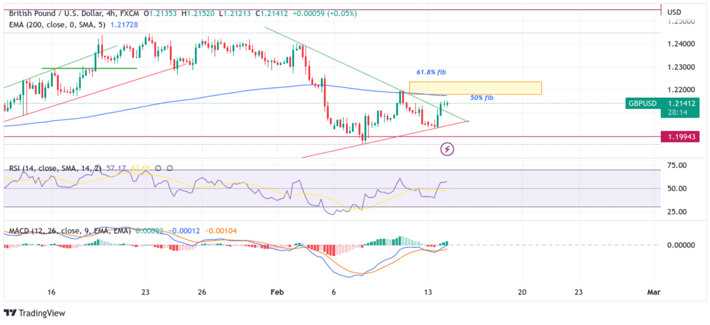
Task: Click the 26 date label on time axis
Action: [x=202, y=292]
